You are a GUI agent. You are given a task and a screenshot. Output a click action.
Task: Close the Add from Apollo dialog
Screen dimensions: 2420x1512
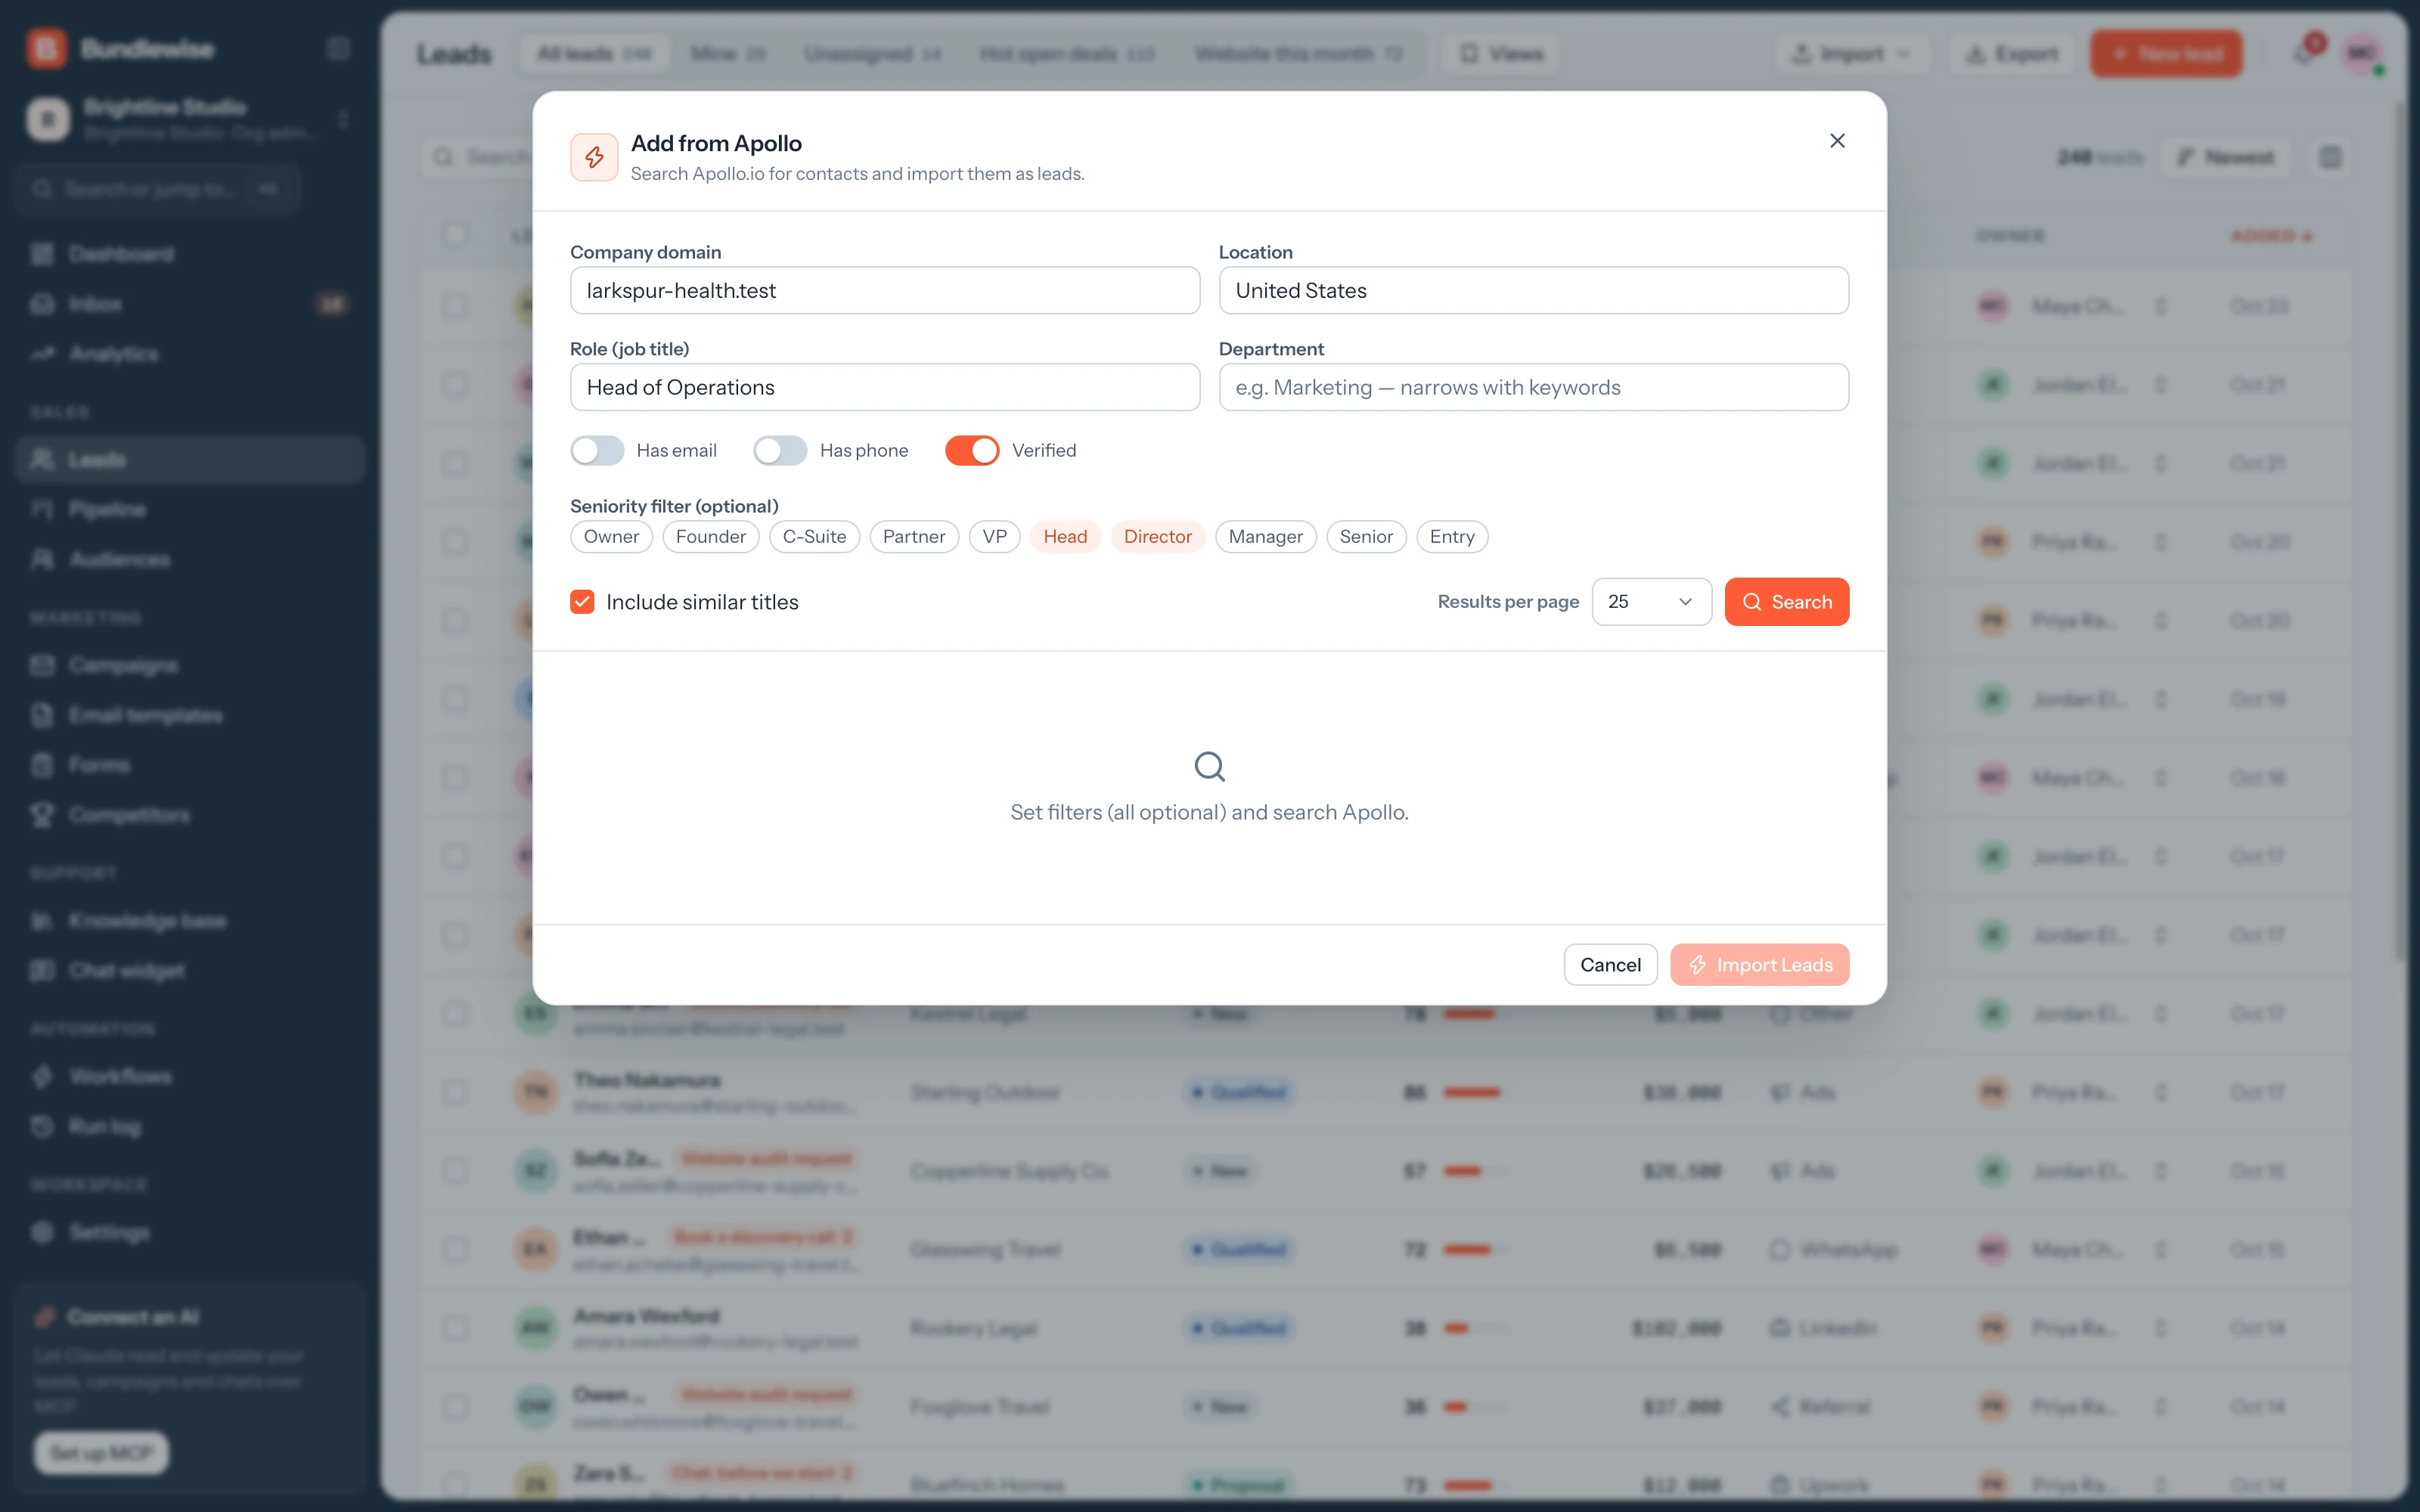(1837, 141)
